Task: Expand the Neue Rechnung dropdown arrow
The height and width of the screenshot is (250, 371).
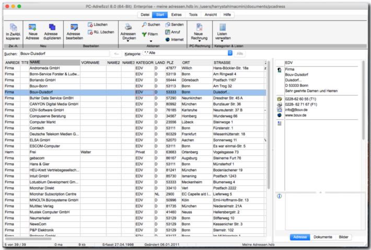Action: 199,41
